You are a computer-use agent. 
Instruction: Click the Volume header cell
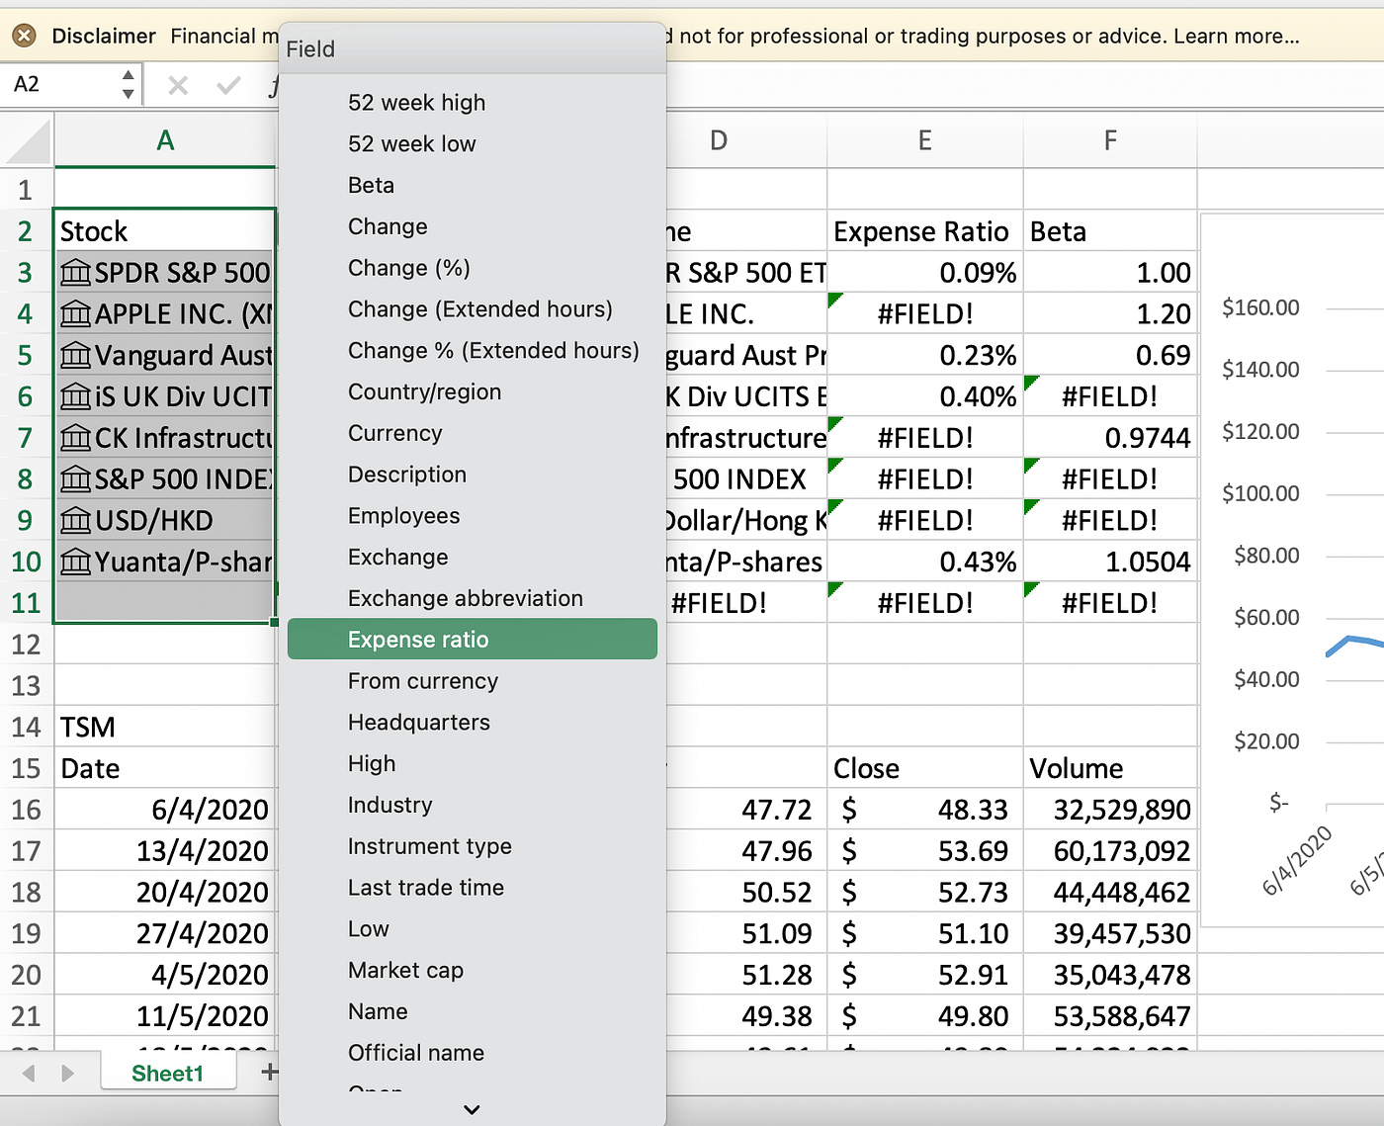(x=1110, y=769)
